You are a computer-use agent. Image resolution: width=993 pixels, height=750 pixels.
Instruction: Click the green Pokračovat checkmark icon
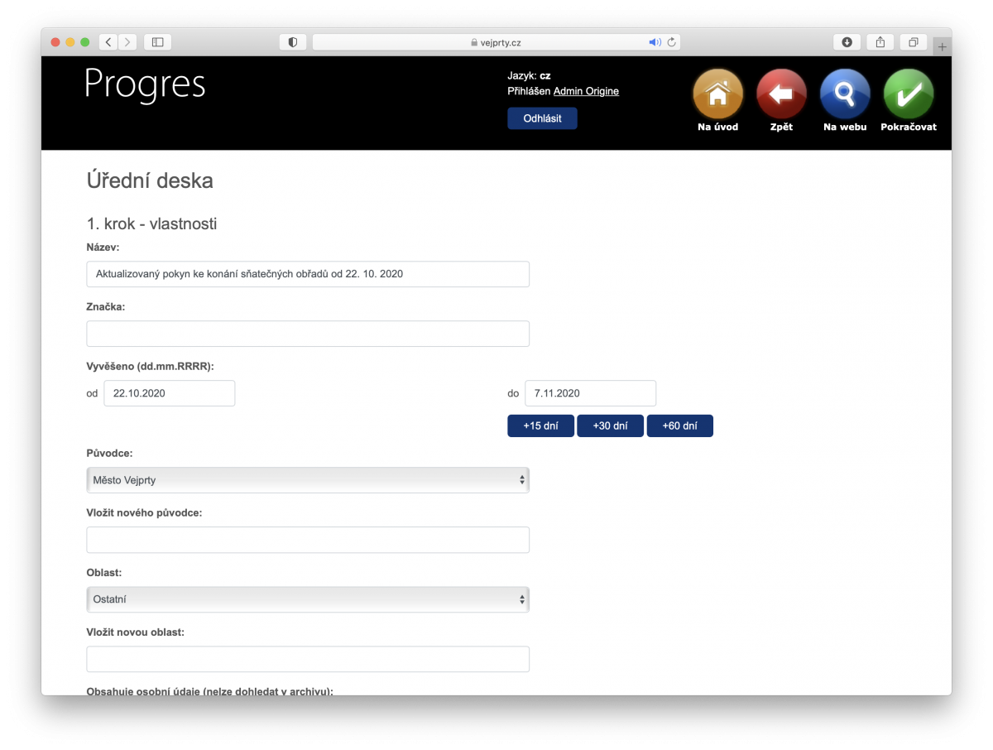point(909,94)
